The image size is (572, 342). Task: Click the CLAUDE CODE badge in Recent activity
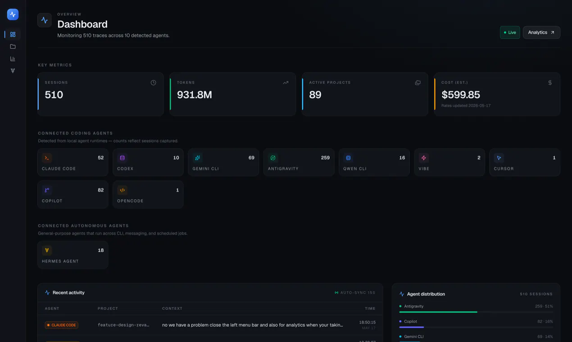[61, 325]
